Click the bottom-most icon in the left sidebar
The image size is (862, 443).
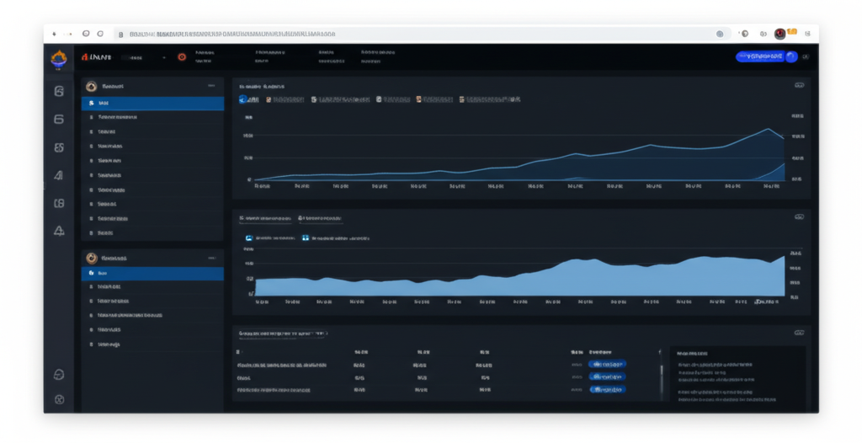59,399
